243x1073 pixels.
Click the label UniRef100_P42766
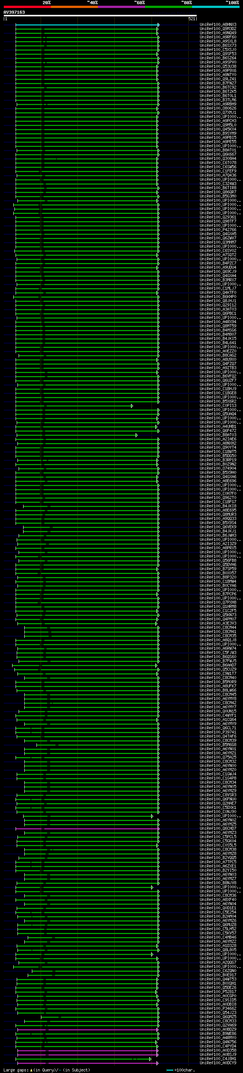pyautogui.click(x=218, y=230)
